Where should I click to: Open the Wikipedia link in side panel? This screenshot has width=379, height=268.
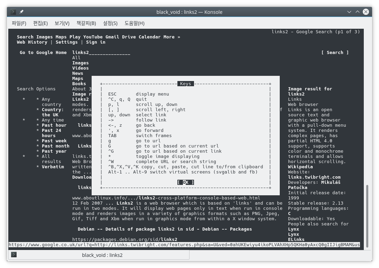(301, 167)
